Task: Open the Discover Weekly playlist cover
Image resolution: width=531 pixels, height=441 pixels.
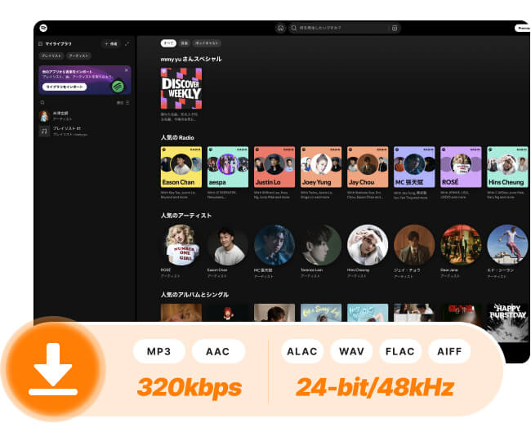Action: click(x=181, y=88)
